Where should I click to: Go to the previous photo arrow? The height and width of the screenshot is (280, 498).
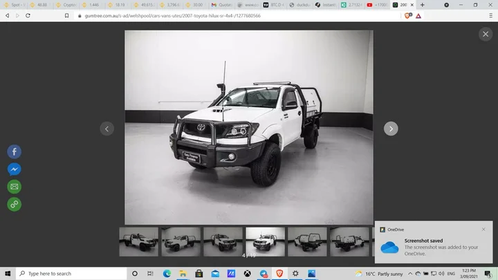click(x=107, y=129)
